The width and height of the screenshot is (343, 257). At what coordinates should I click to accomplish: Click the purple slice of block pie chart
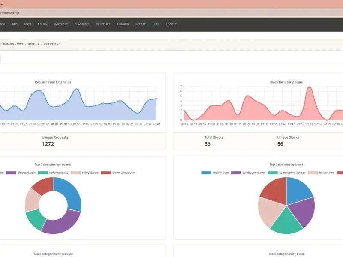[x=303, y=211]
